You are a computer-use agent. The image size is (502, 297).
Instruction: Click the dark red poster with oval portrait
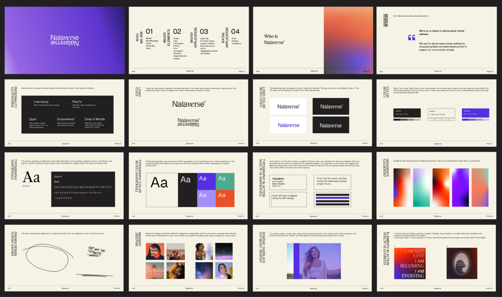click(x=462, y=263)
